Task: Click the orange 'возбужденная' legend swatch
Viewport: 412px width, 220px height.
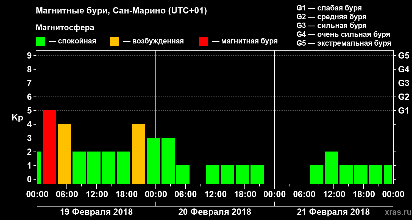Action: (x=114, y=42)
